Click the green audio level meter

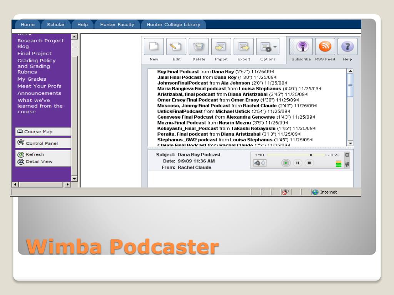pyautogui.click(x=339, y=164)
